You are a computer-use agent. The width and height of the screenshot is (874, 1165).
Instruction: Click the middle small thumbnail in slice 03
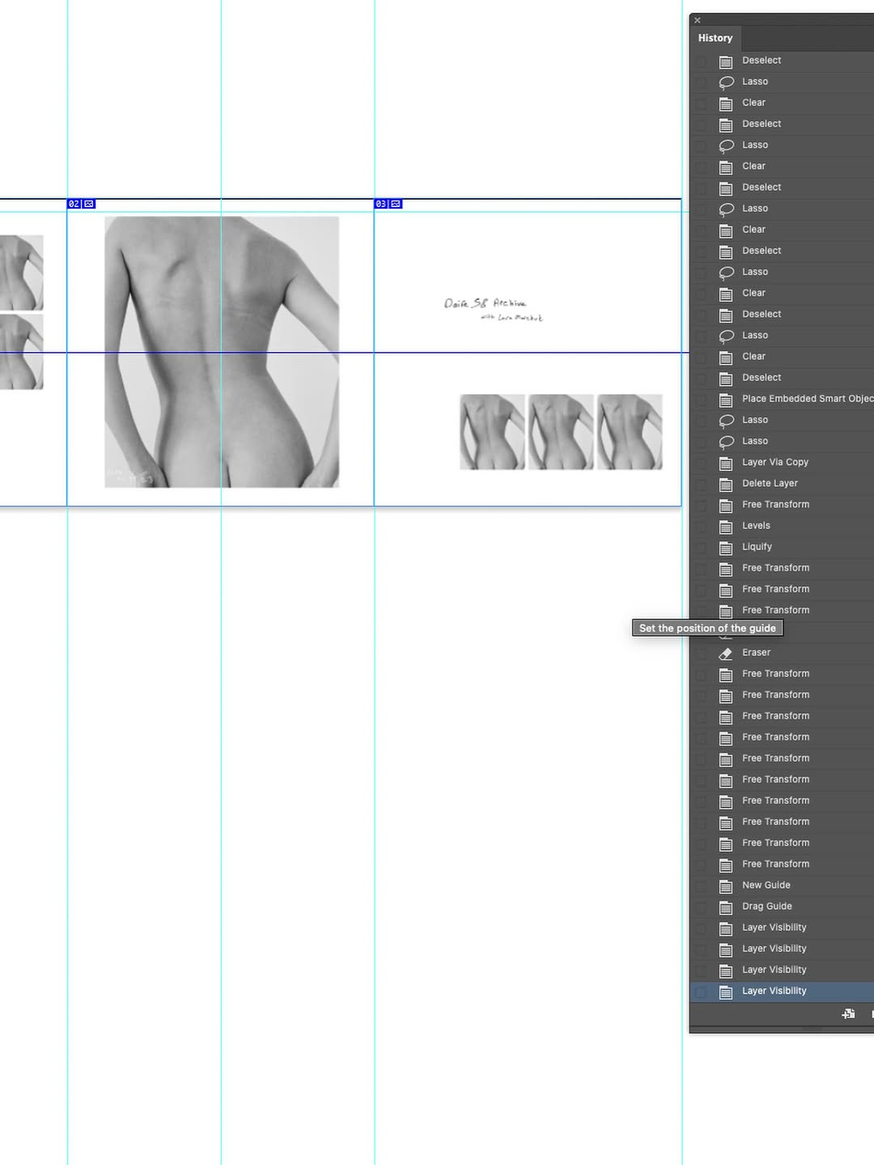coord(561,432)
